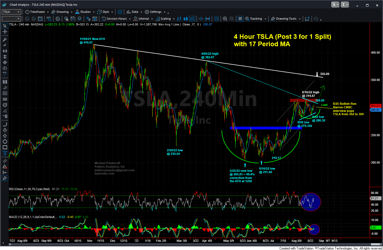Click the Session Hours button
383x250 pixels.
pos(114,19)
